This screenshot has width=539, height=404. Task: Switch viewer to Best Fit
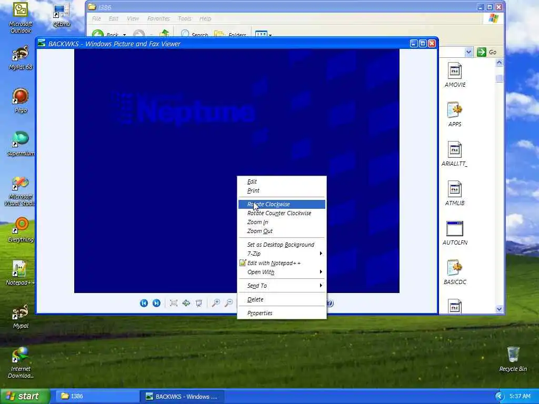174,303
